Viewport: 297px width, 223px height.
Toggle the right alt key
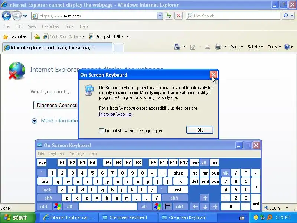(144, 207)
